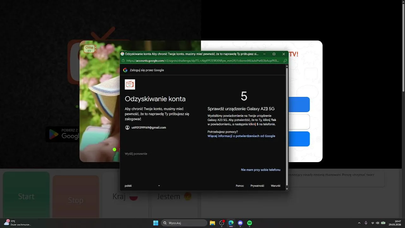Click Zaloguj się przez Google header text
Screen dimensions: 405x228
(147, 70)
